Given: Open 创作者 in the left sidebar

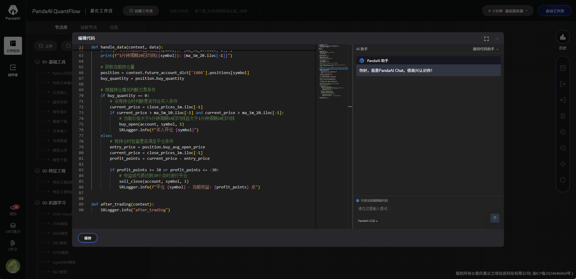Looking at the screenshot, I should (13, 70).
